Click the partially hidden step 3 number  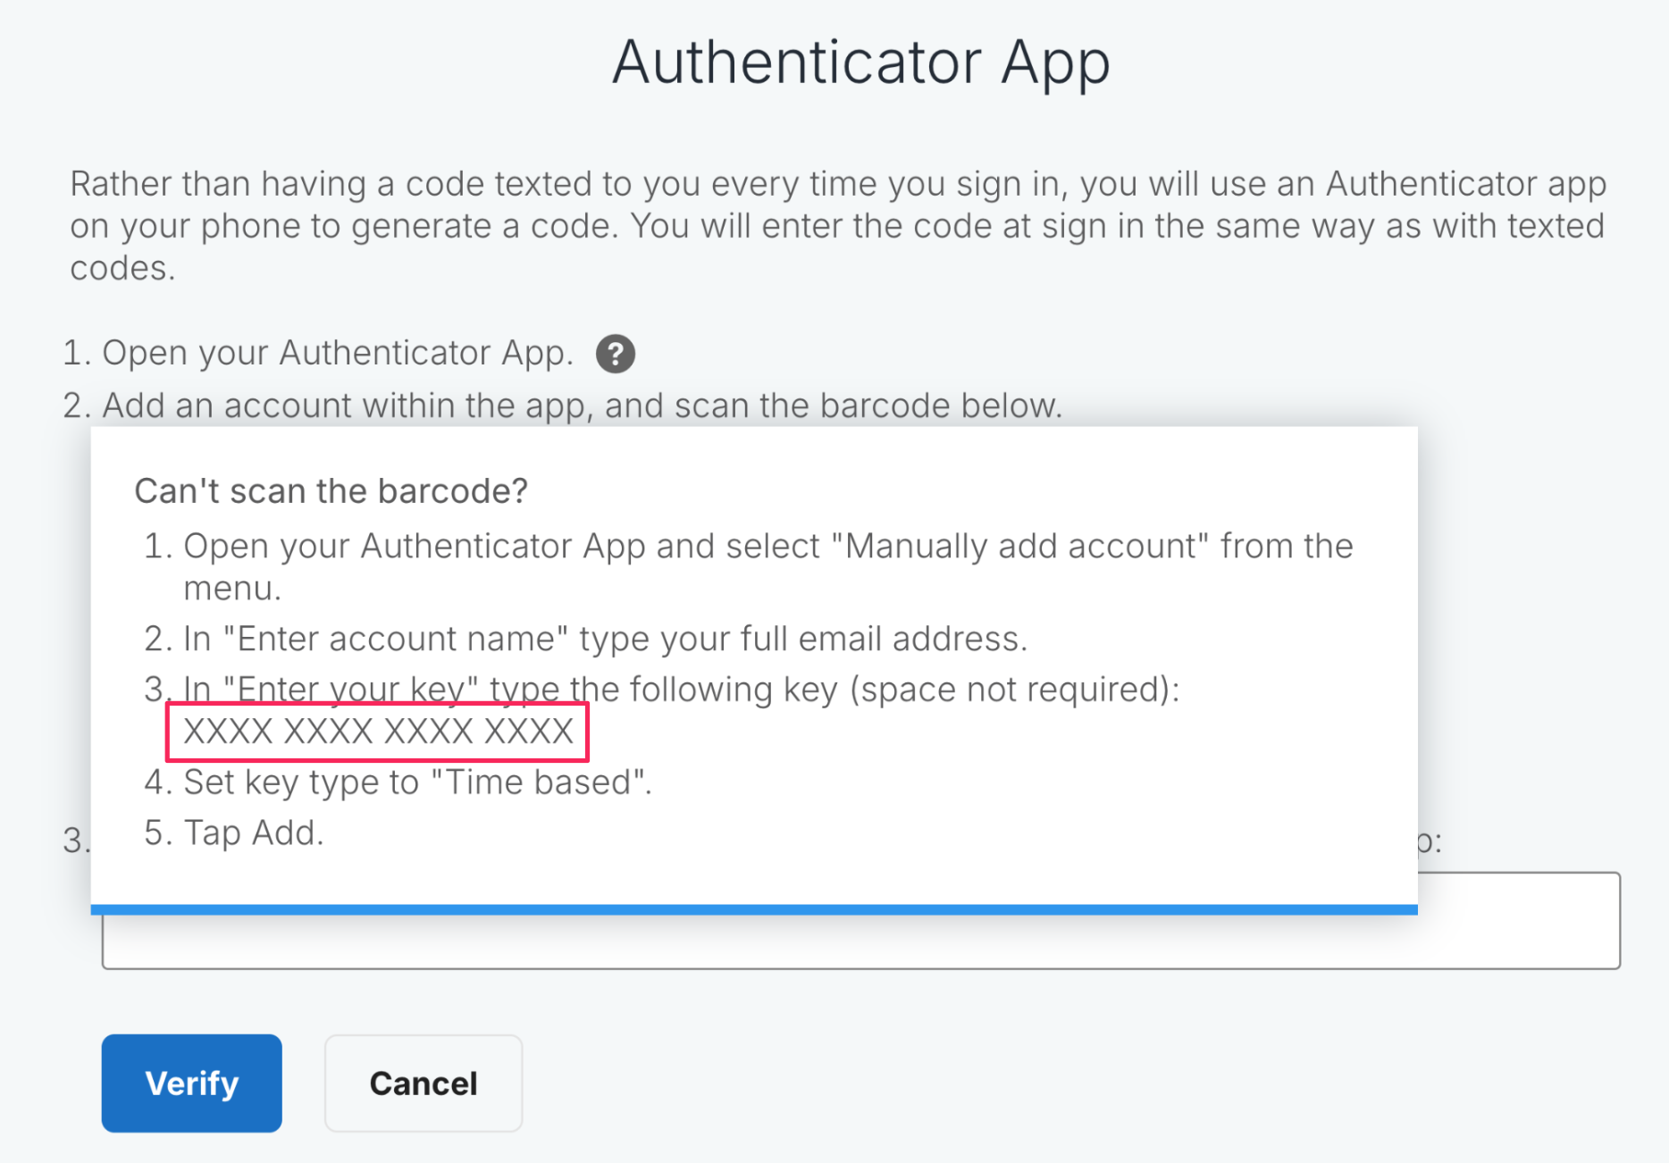tap(74, 841)
